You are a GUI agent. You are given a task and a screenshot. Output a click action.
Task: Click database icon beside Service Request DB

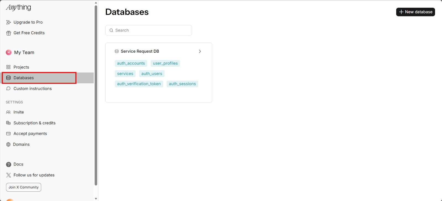117,51
